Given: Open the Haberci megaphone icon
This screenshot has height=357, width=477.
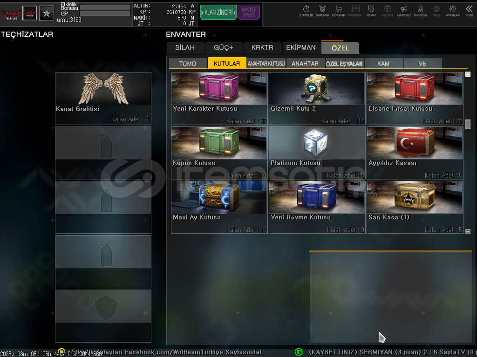Looking at the screenshot, I should tap(404, 11).
